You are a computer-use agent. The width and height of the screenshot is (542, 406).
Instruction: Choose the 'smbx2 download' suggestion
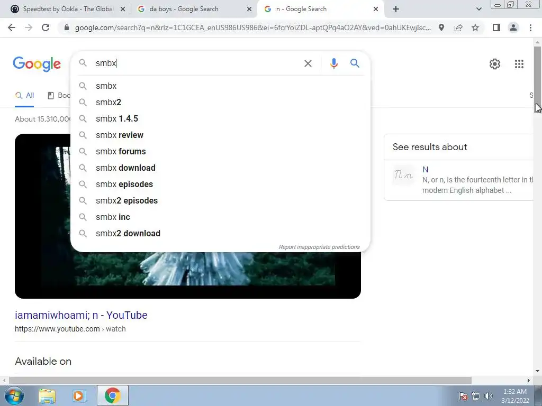(221, 233)
